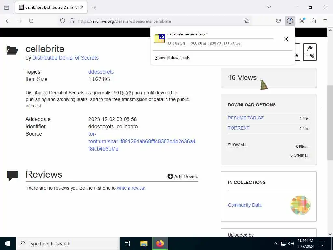
Task: Click the browser back arrow
Action: coord(8,21)
